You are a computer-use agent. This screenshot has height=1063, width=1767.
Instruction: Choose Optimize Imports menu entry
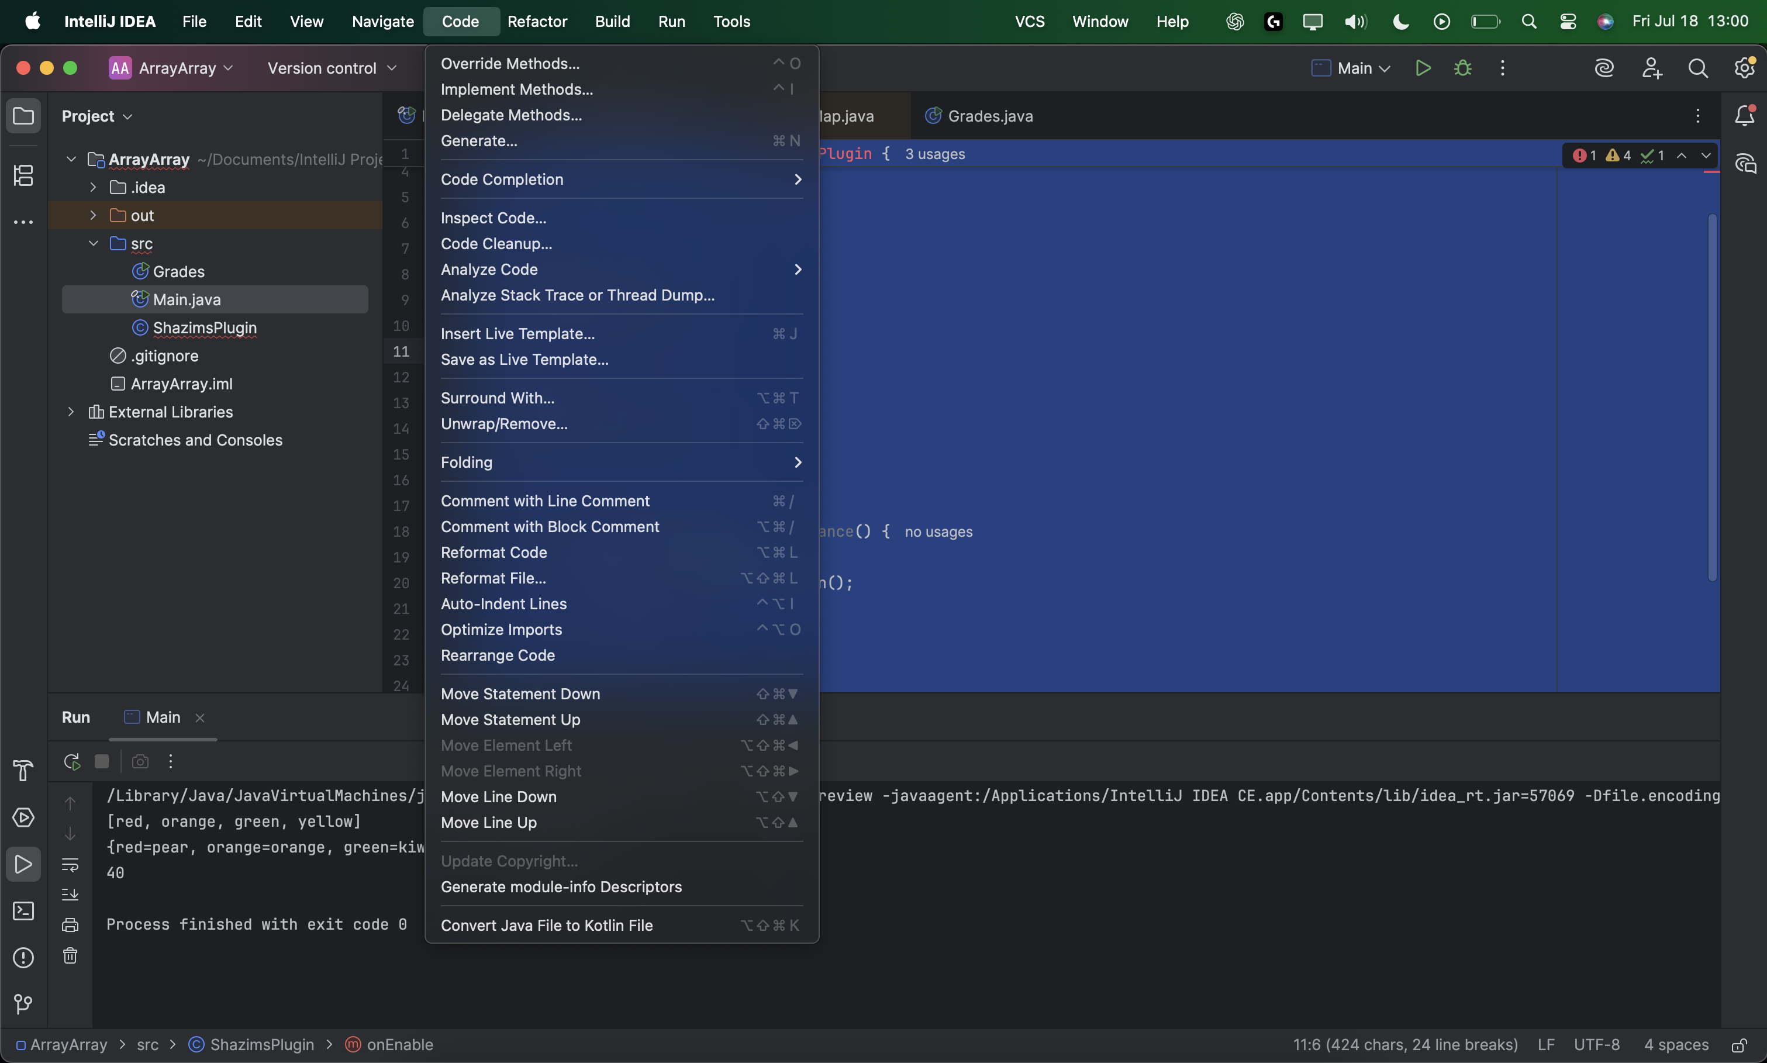(x=621, y=630)
